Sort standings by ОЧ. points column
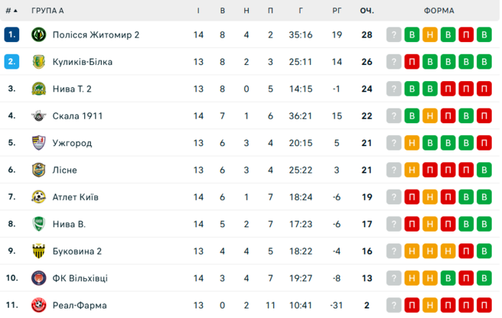Viewport: 502px width, 318px height. pyautogui.click(x=367, y=10)
